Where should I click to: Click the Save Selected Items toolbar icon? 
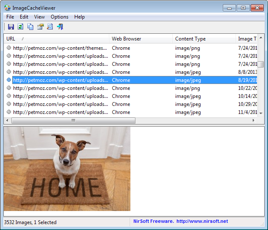tap(11, 27)
